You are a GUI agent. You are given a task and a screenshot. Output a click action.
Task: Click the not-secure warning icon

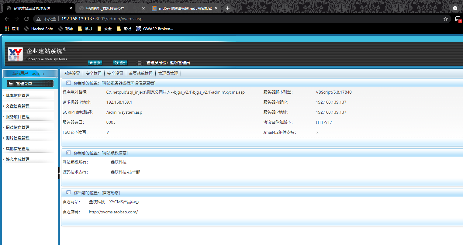click(x=39, y=19)
